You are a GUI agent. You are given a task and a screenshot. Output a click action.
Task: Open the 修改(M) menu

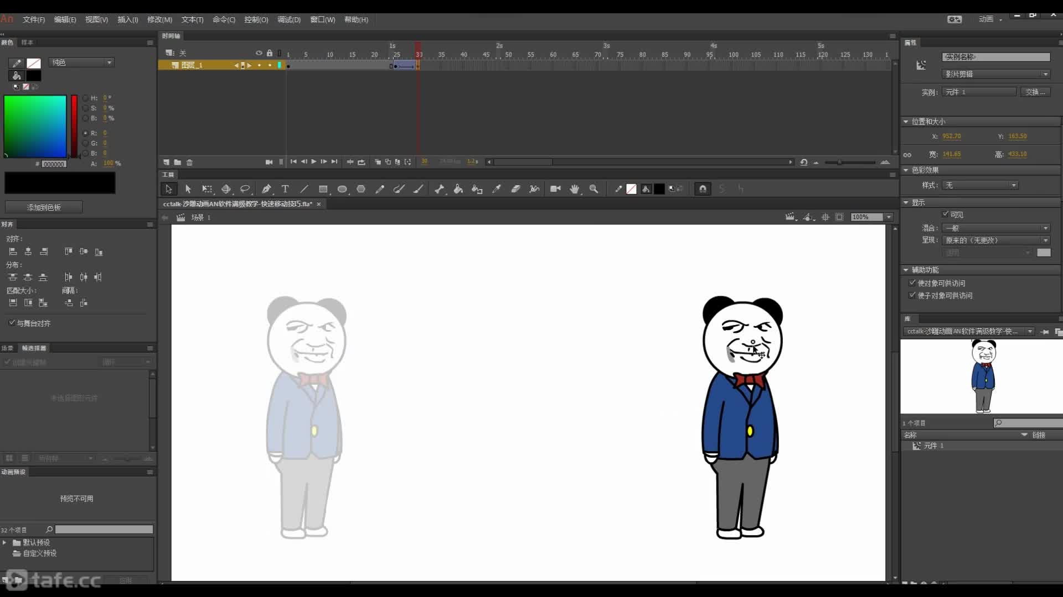[159, 19]
